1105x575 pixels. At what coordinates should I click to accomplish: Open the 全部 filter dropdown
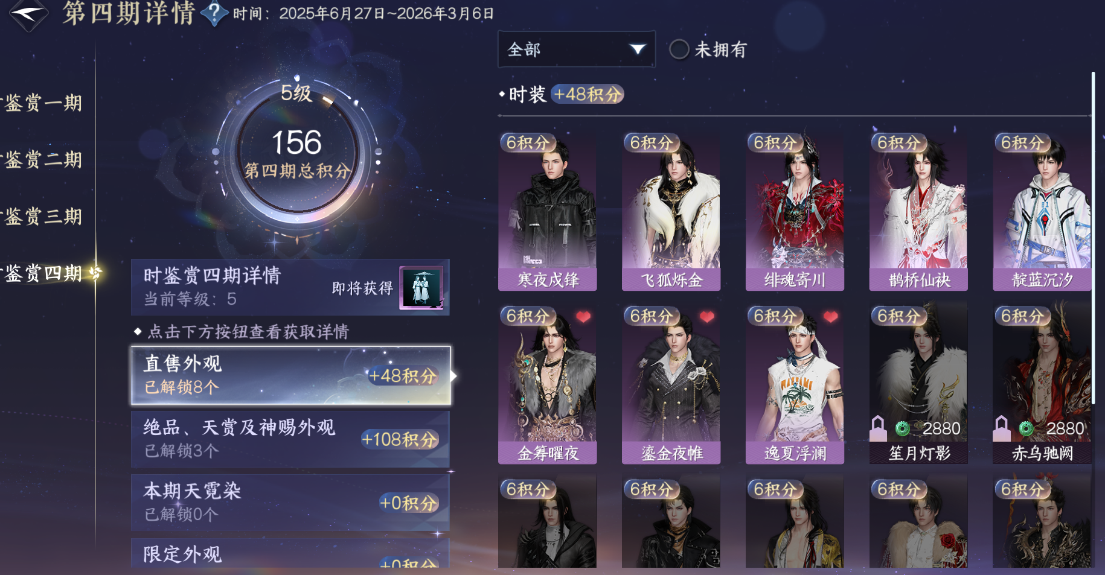(x=576, y=49)
